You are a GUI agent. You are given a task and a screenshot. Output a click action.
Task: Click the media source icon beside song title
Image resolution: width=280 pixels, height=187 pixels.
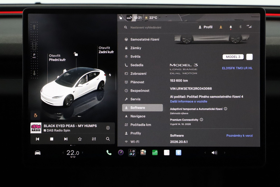[108, 128]
